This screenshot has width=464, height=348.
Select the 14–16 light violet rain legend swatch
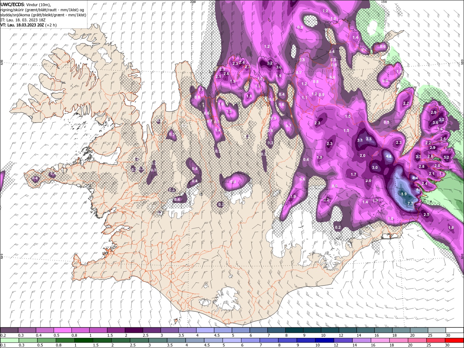(361, 340)
